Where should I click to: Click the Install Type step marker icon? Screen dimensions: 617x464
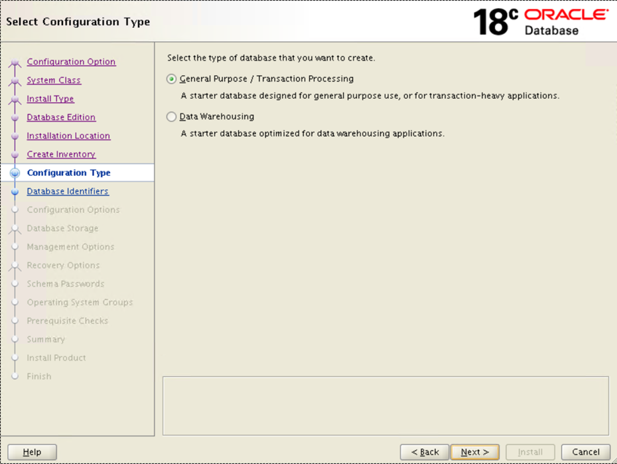15,100
